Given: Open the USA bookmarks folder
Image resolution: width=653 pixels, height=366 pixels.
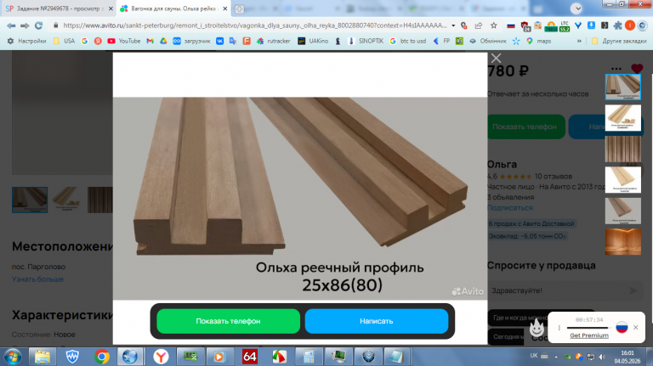Looking at the screenshot, I should pos(64,41).
